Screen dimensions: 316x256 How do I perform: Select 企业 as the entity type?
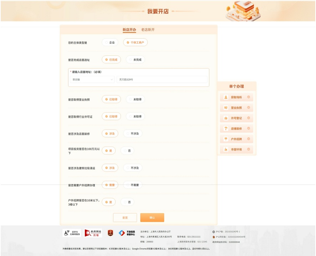point(110,42)
